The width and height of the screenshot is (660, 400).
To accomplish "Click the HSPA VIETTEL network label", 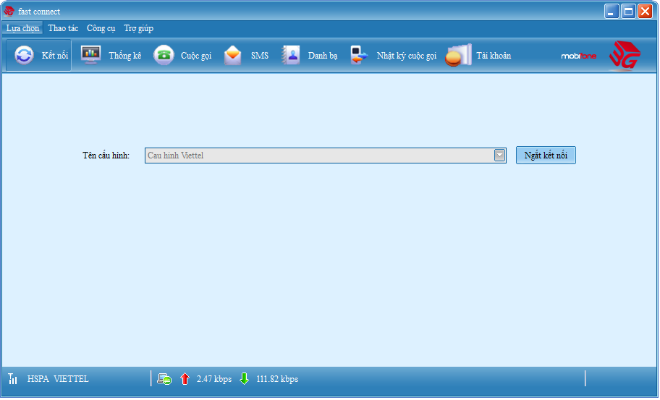I will 58,379.
